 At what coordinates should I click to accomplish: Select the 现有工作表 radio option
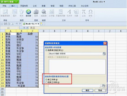pyautogui.click(x=46, y=82)
